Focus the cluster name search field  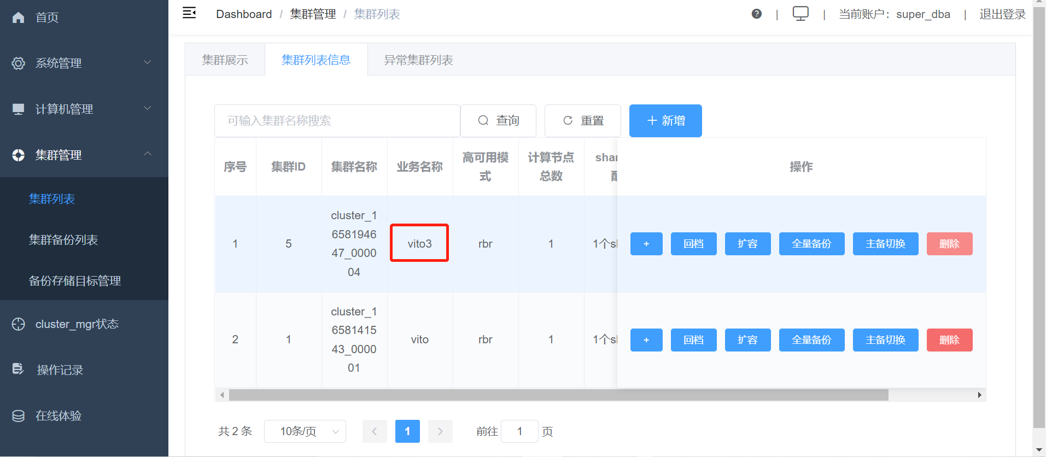click(x=336, y=121)
